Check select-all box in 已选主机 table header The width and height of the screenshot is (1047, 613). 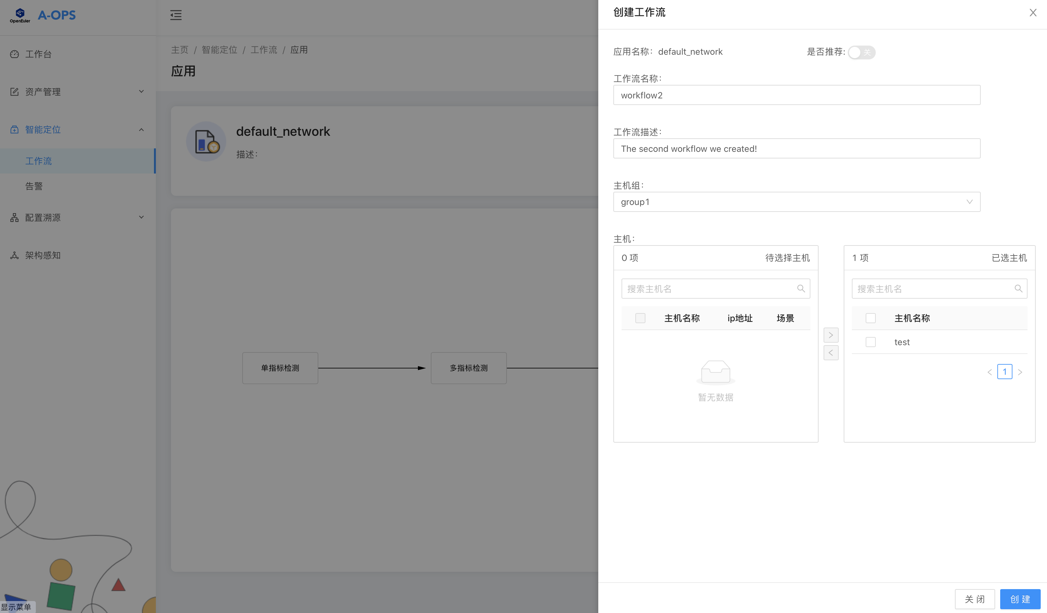point(870,318)
